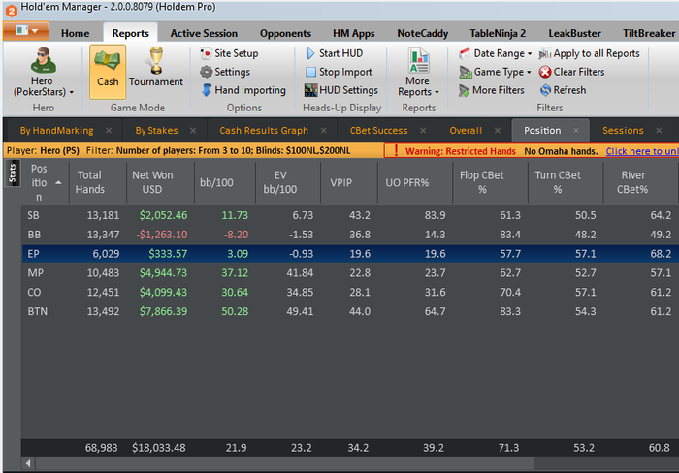This screenshot has width=679, height=473.
Task: Expand Hero (PokerStars) dropdown arrow
Action: point(72,92)
